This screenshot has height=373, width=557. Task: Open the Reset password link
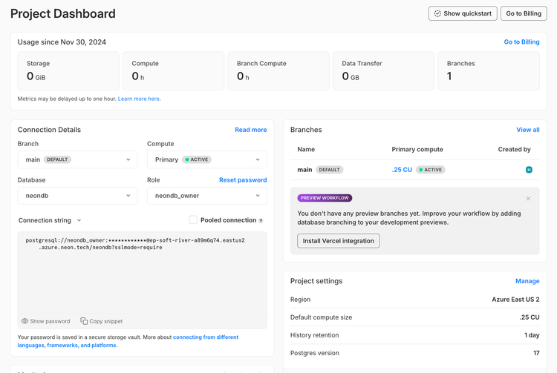(243, 180)
